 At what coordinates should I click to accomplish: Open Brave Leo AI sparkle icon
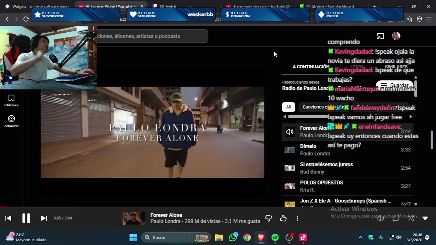tap(410, 19)
